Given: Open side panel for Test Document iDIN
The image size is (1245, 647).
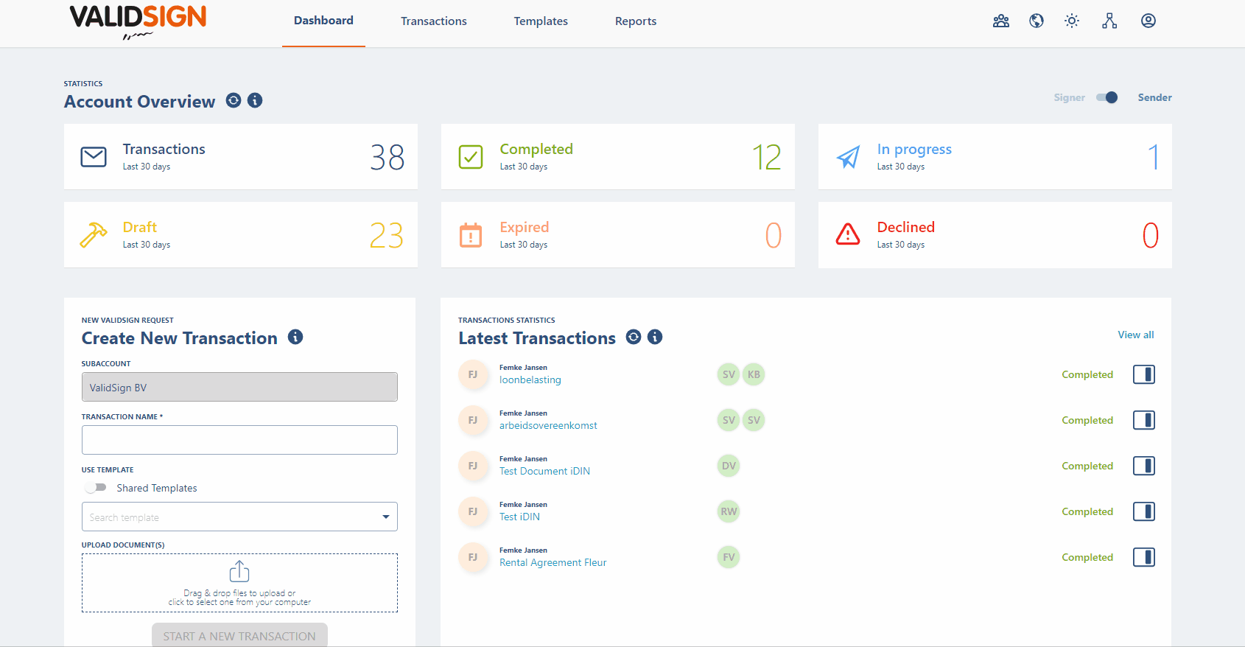Looking at the screenshot, I should (1144, 466).
